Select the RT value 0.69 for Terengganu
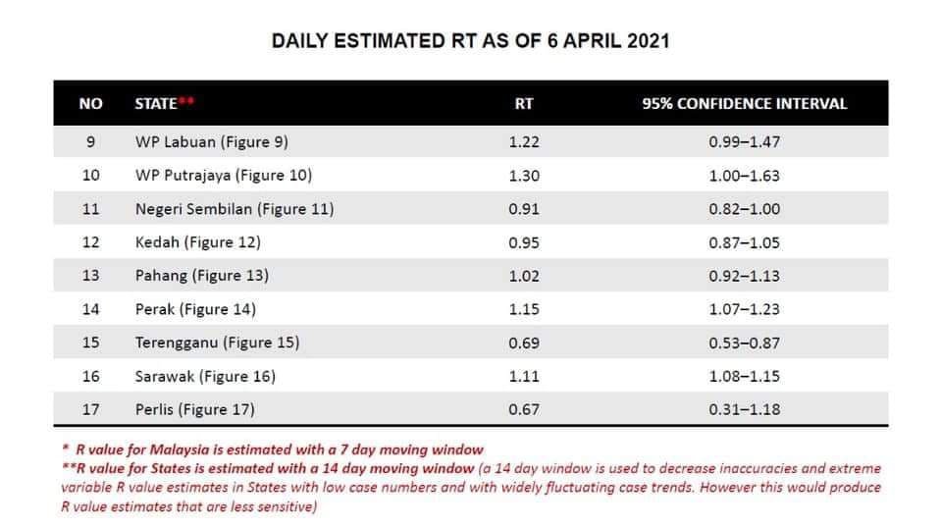The height and width of the screenshot is (528, 942). (x=524, y=343)
